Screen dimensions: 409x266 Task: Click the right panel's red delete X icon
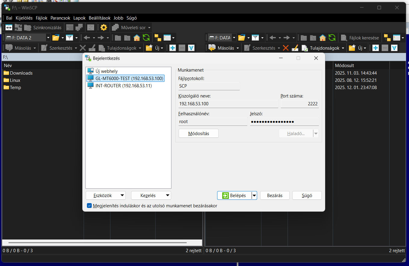286,48
